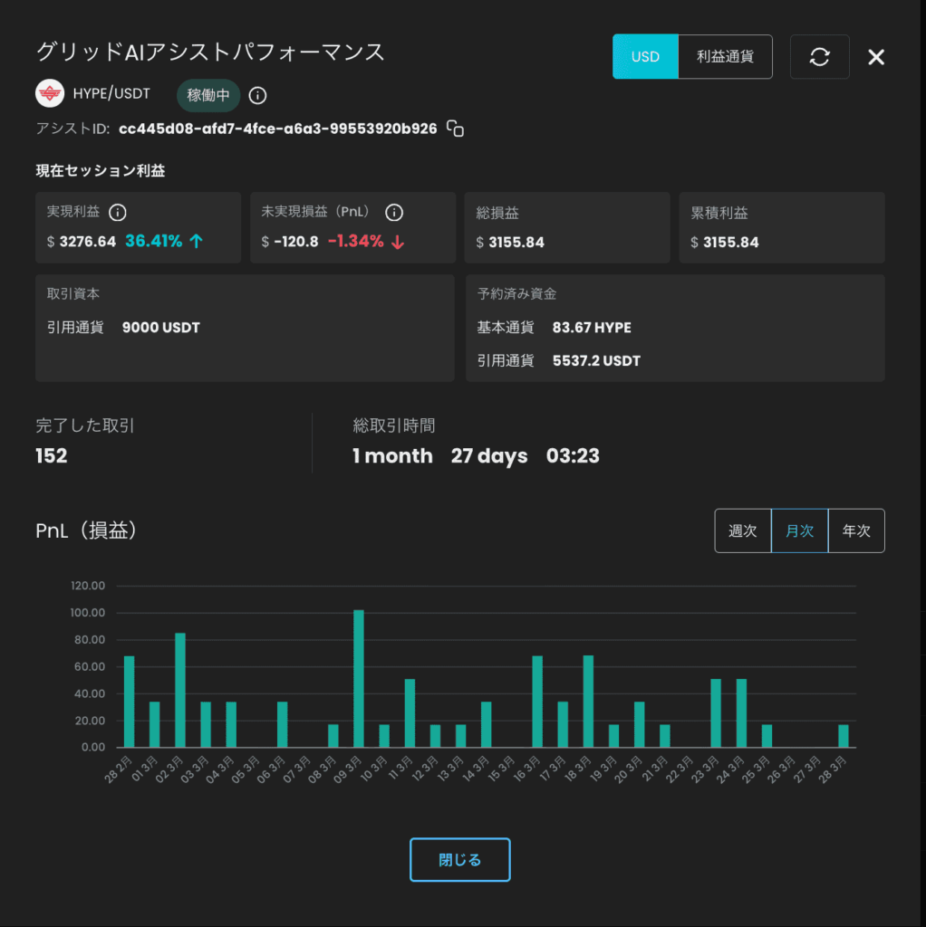
Task: Click the info icon next to 稼働中 status
Action: coord(257,95)
